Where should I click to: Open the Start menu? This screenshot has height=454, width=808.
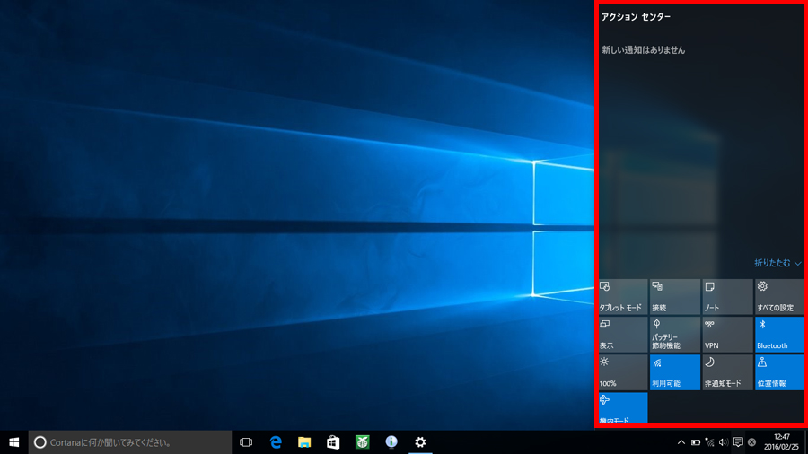tap(14, 442)
